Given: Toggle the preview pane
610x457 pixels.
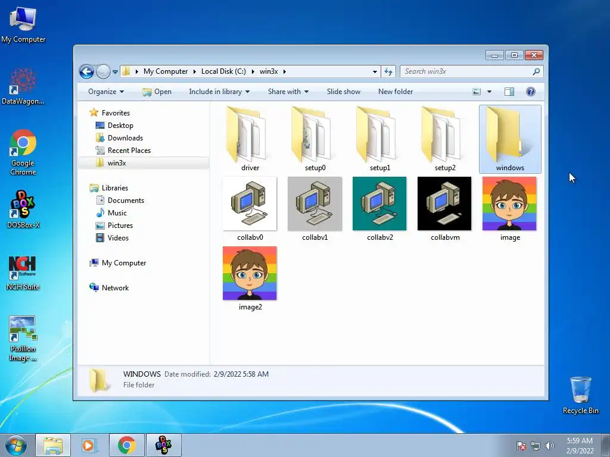Looking at the screenshot, I should click(x=509, y=92).
